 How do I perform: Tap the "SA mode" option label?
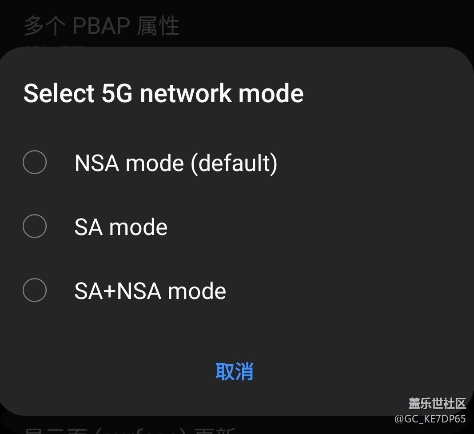[x=121, y=227]
